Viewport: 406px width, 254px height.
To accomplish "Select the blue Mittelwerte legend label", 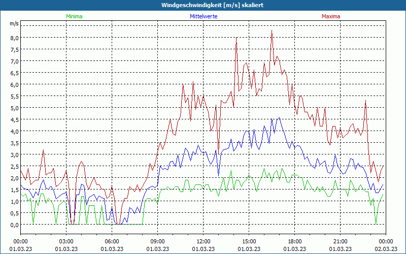I will click(x=204, y=16).
